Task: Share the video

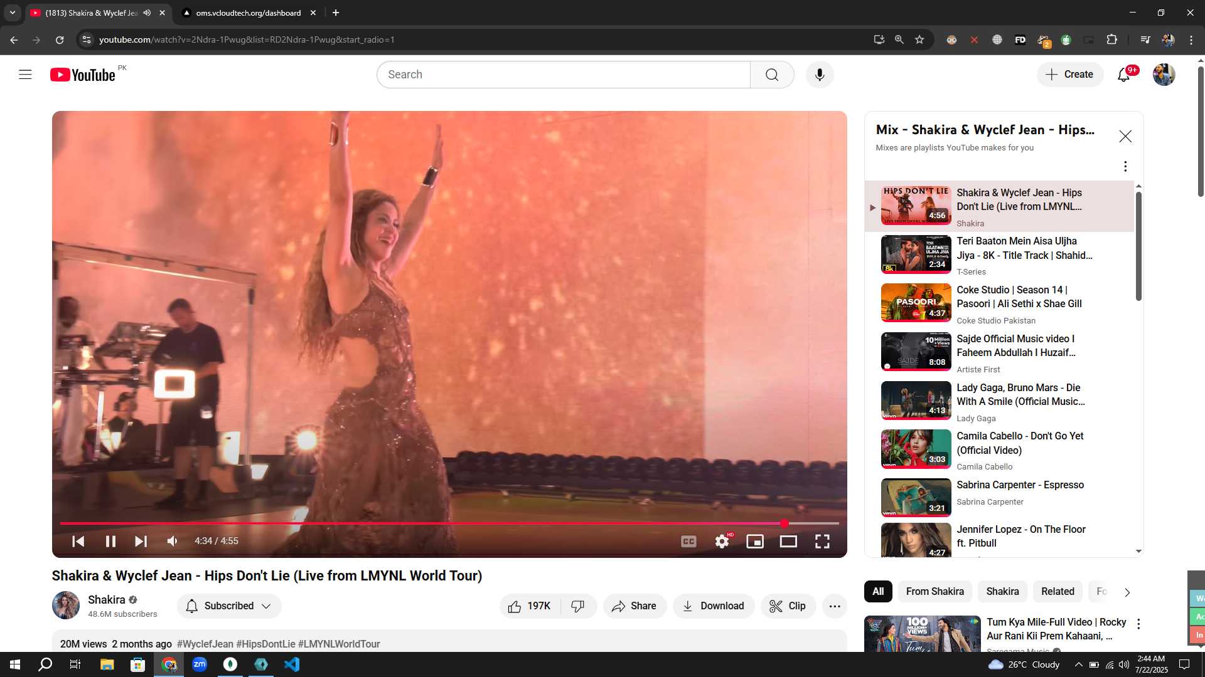Action: [x=635, y=606]
